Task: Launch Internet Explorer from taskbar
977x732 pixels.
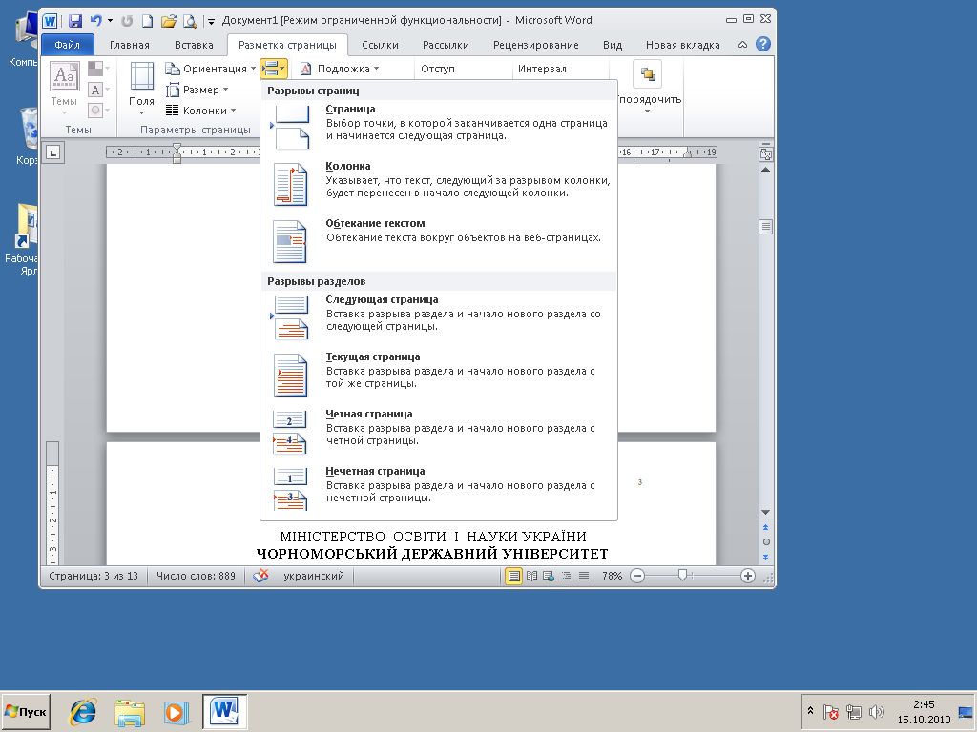Action: click(x=83, y=711)
